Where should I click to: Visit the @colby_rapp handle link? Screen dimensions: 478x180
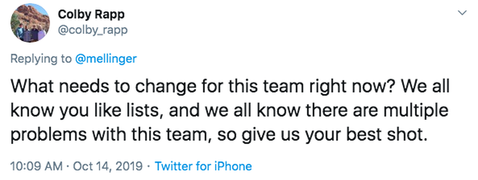coord(93,30)
